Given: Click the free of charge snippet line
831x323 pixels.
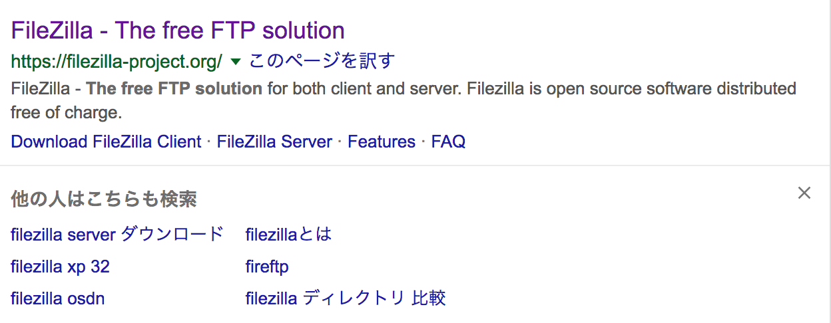Looking at the screenshot, I should [67, 113].
